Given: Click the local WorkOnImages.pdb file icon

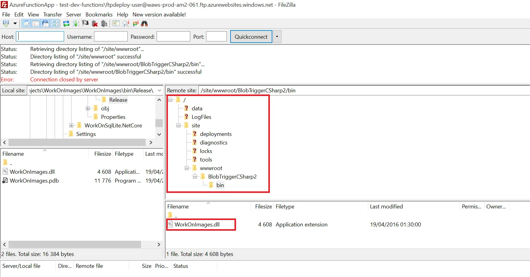Looking at the screenshot, I should click(x=5, y=180).
